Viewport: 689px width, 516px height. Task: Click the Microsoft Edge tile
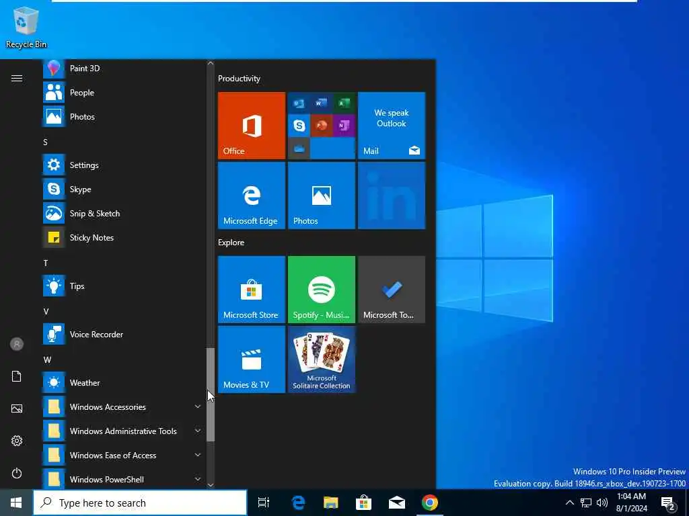pyautogui.click(x=252, y=196)
